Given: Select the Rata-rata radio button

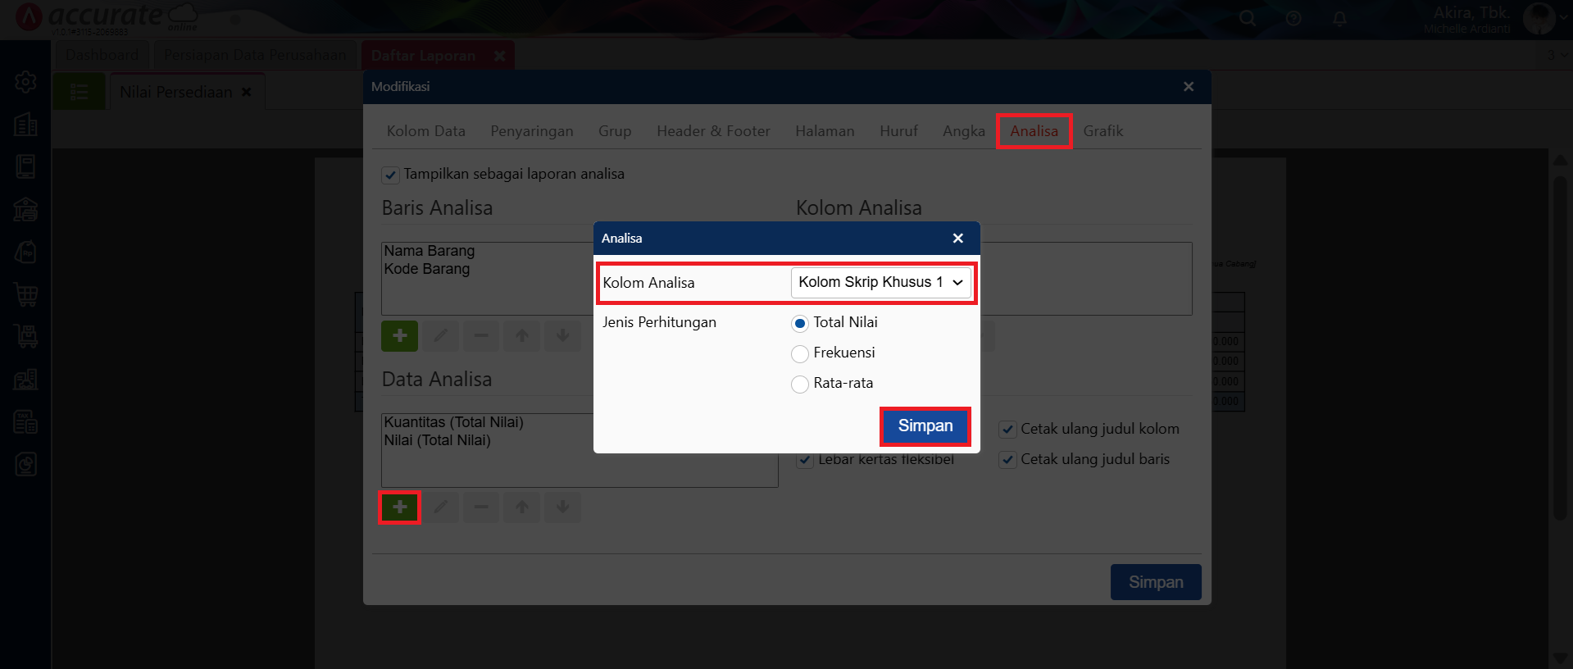Looking at the screenshot, I should click(800, 384).
